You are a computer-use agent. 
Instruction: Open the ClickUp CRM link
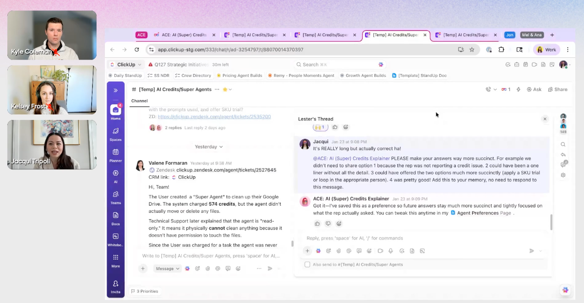(x=184, y=177)
